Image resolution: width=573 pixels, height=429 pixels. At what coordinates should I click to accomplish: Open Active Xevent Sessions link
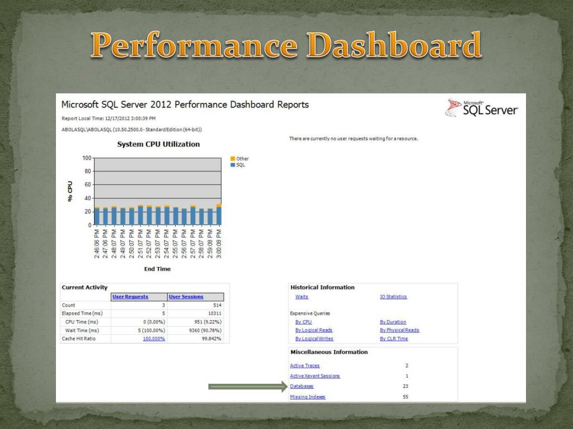click(314, 376)
